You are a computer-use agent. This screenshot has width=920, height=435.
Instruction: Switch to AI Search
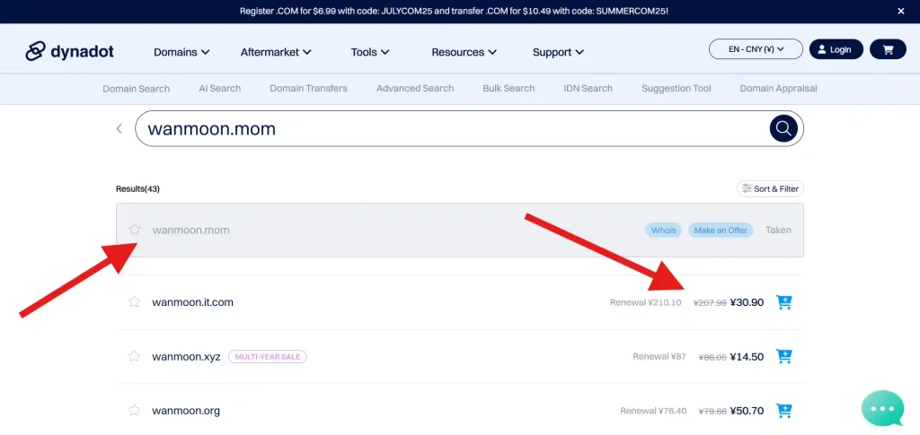220,89
